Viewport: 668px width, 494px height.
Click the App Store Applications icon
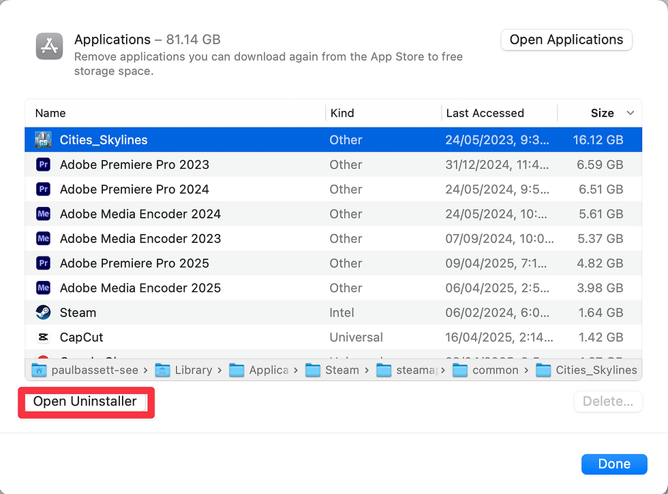coord(49,46)
